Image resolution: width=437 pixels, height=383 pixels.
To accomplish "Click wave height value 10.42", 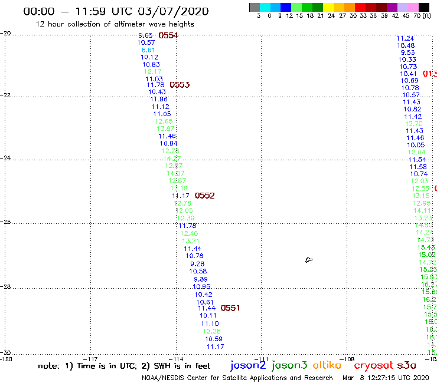I will [x=204, y=295].
